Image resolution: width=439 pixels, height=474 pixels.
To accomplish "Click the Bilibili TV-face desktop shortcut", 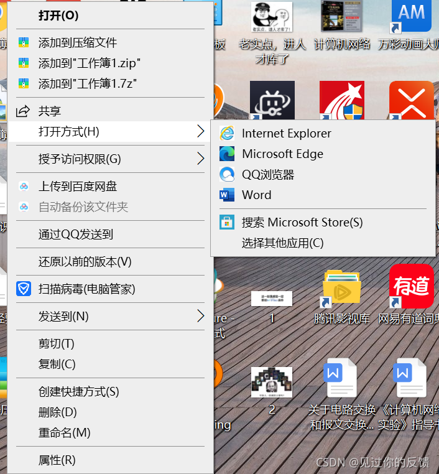I will (x=272, y=100).
